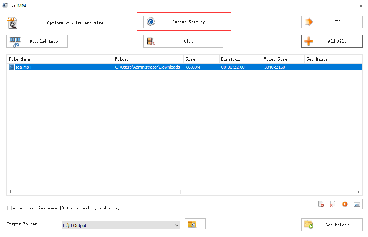Show multimedia file info icon
Screen dimensions: 368x237
tap(357, 204)
